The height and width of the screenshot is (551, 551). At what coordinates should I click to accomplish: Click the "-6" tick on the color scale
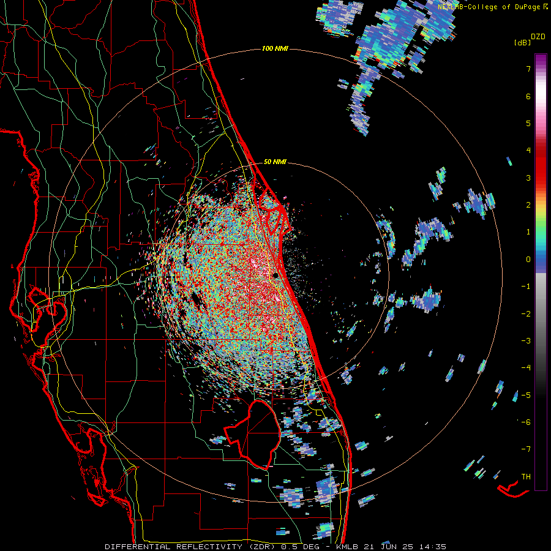pos(526,422)
